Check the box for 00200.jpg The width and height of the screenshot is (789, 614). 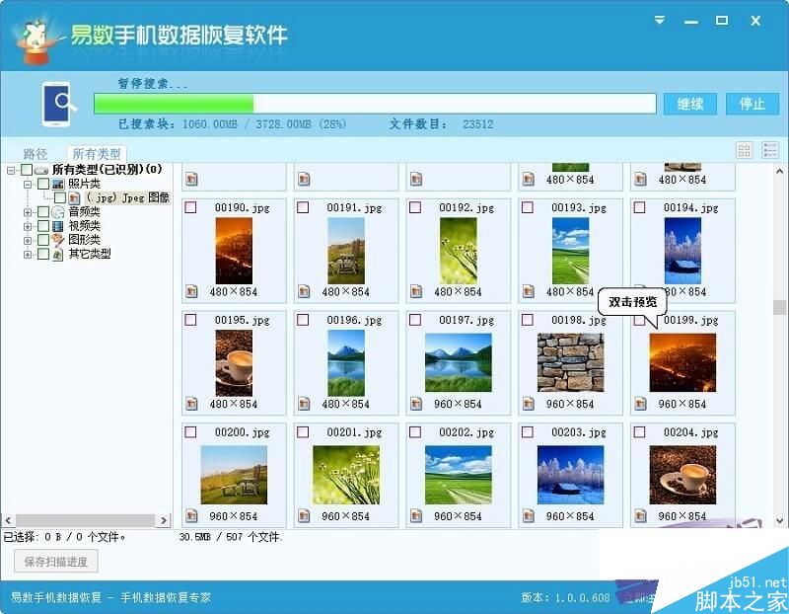(x=190, y=431)
